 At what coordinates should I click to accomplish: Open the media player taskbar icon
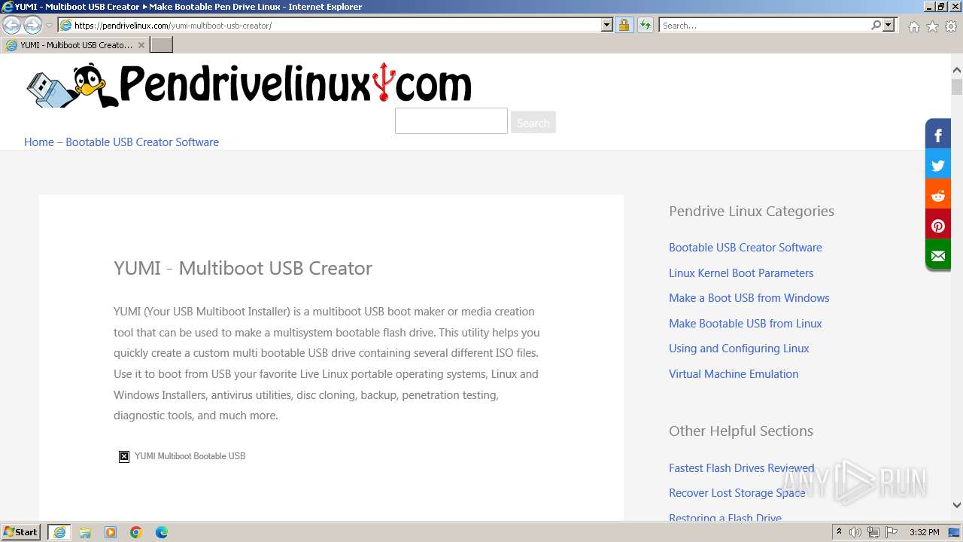pyautogui.click(x=111, y=532)
